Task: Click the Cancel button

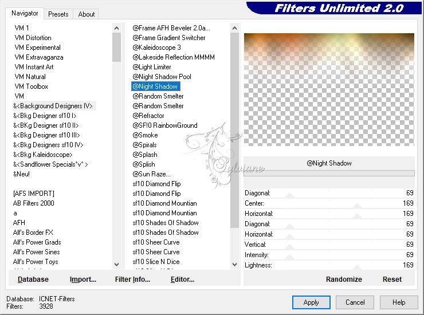Action: [355, 302]
